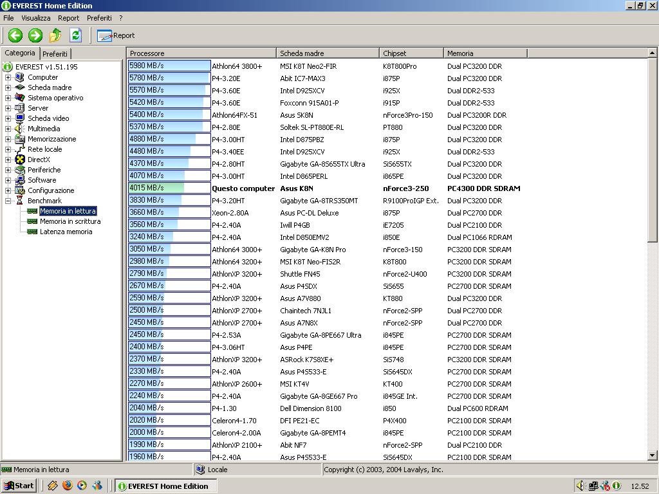
Task: Click the Software tree icon
Action: point(20,180)
